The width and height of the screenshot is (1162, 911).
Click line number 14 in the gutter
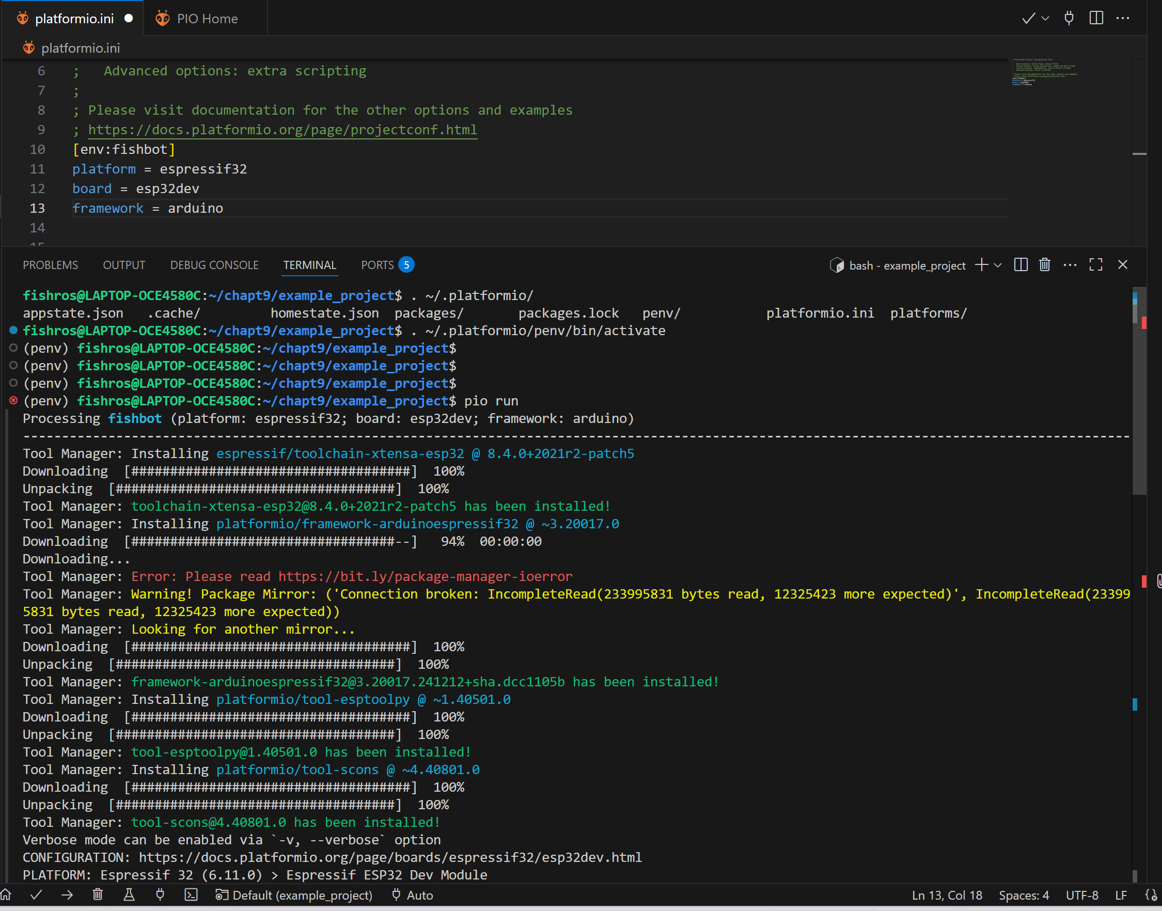(x=37, y=228)
